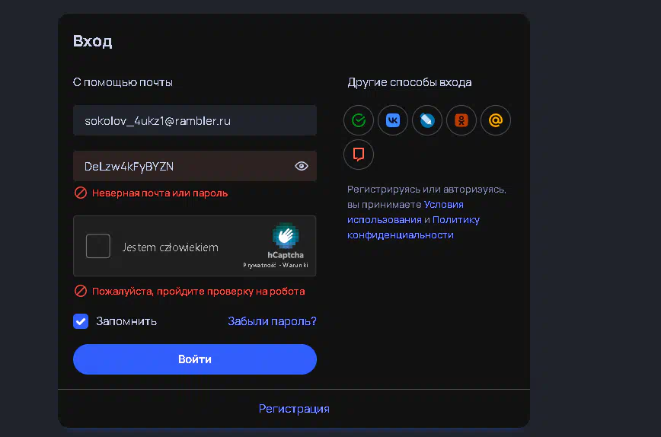Click the hCaptcha hand logo
The height and width of the screenshot is (437, 661).
point(286,236)
